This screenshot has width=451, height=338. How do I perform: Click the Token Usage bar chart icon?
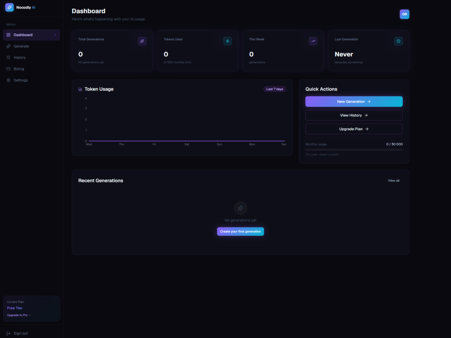click(80, 89)
